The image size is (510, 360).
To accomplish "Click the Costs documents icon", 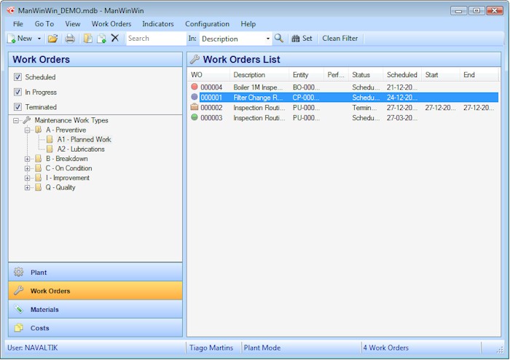I will click(18, 327).
